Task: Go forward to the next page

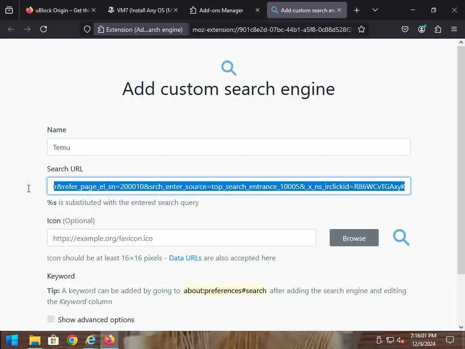Action: pyautogui.click(x=27, y=29)
